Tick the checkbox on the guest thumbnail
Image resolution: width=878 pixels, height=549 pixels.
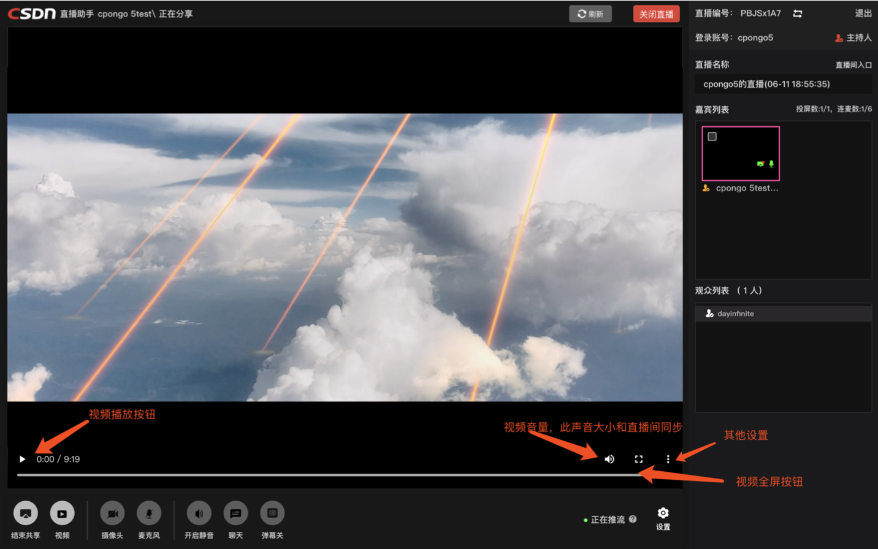712,137
